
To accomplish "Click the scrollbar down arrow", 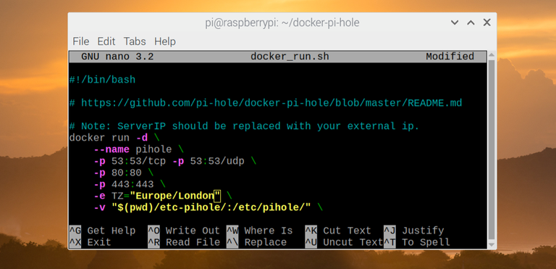I will tap(492, 245).
